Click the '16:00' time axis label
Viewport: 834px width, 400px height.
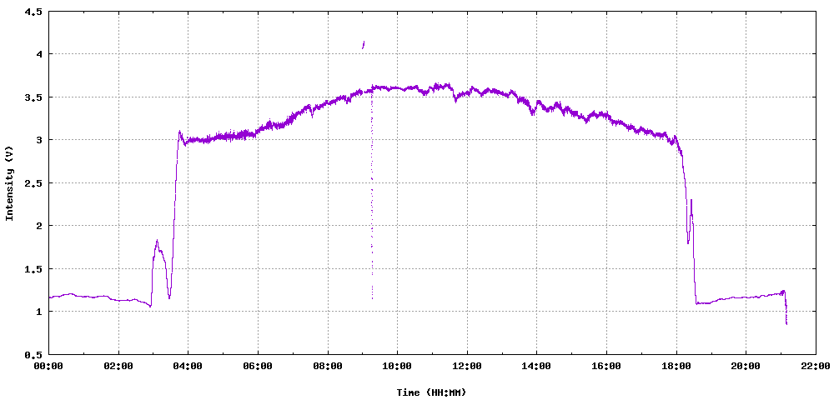606,367
